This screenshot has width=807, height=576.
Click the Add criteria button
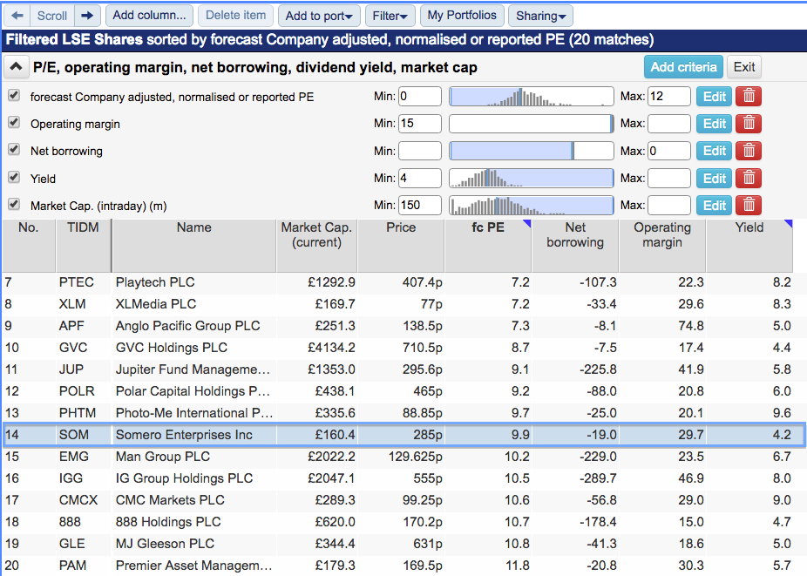683,67
